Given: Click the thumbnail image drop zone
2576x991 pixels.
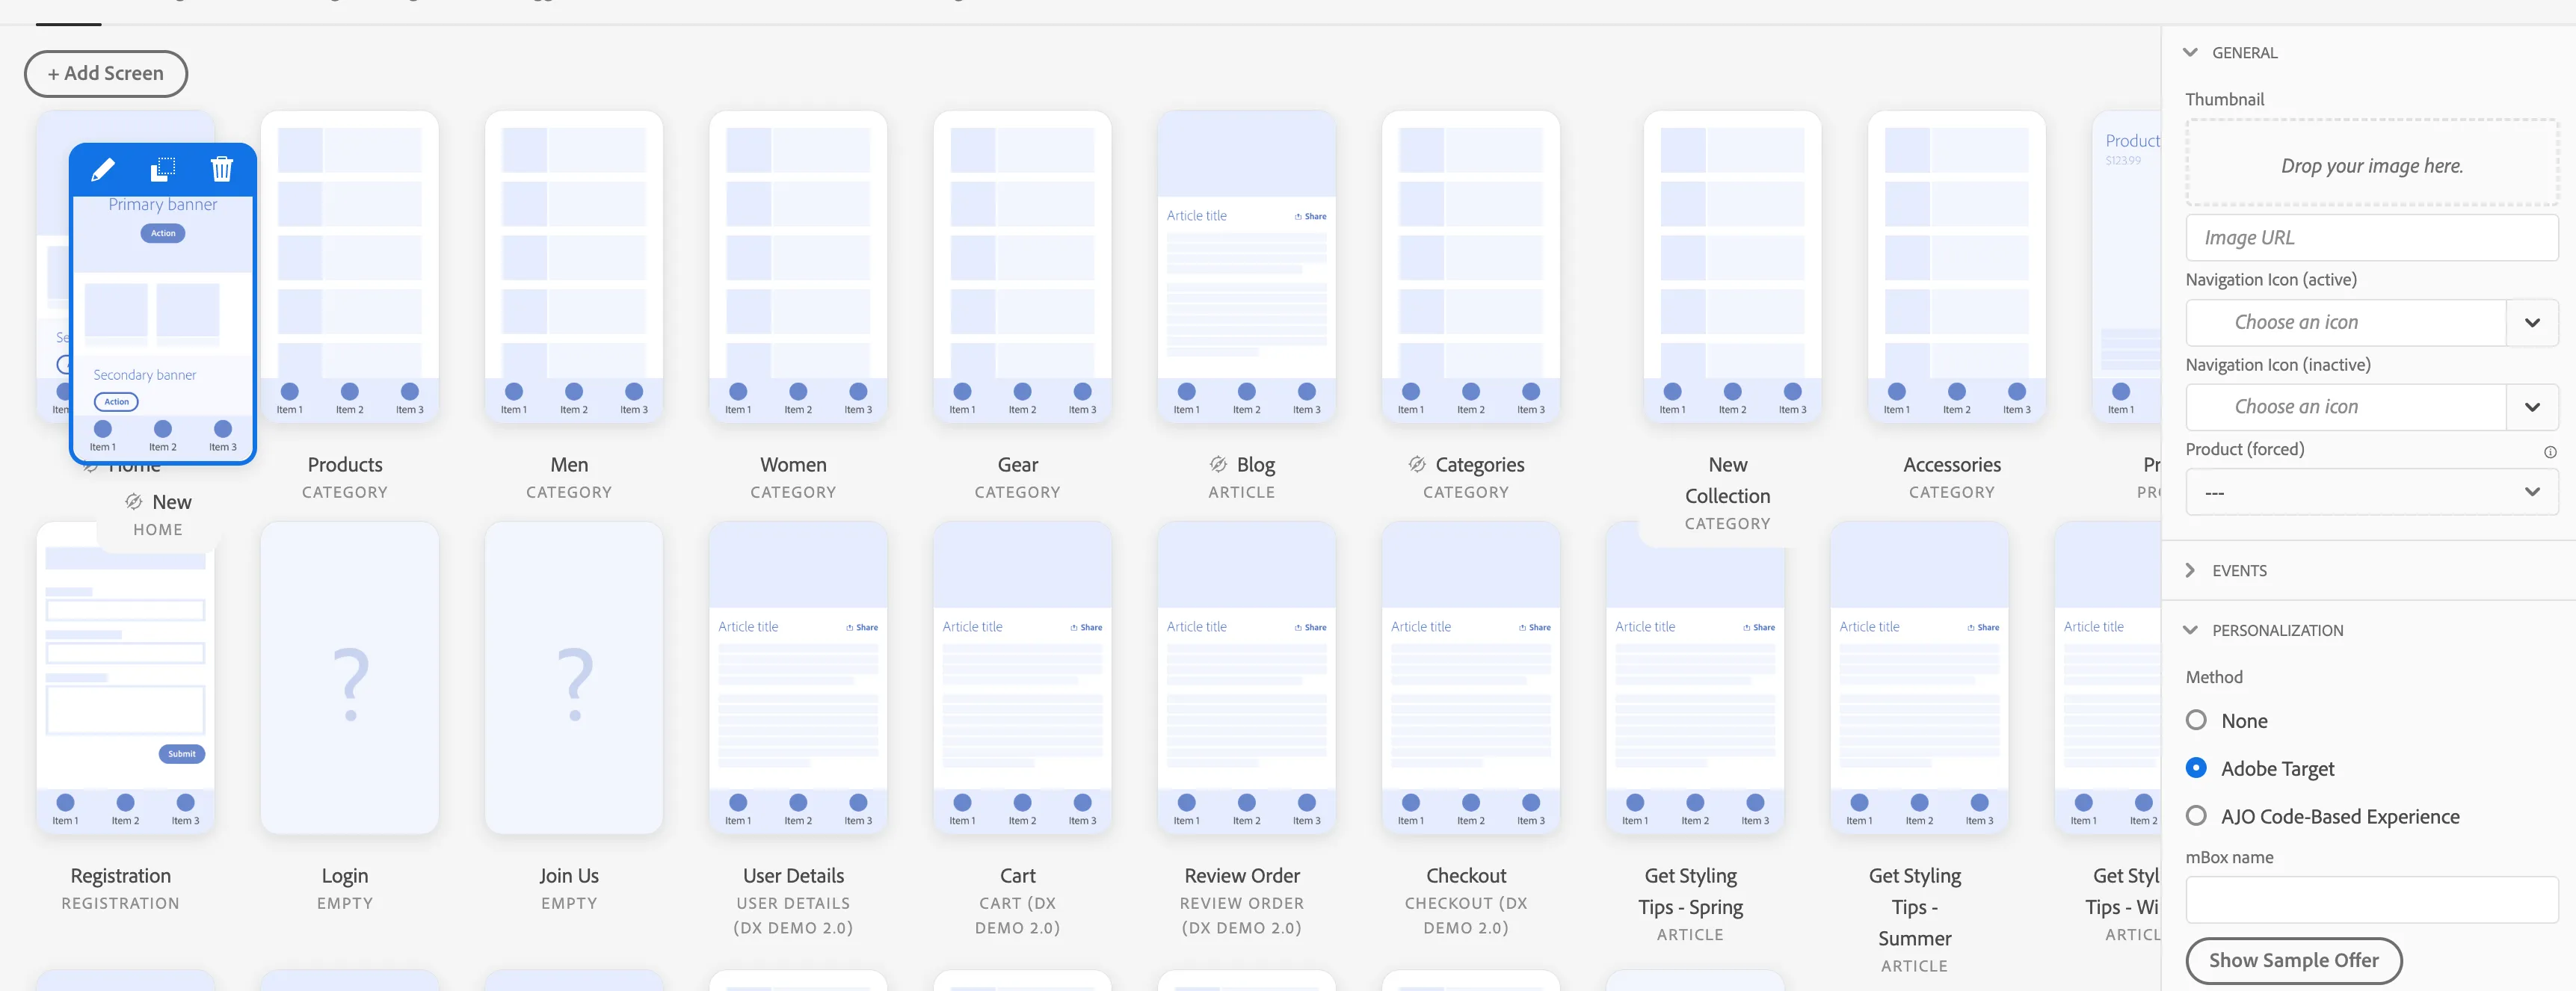Looking at the screenshot, I should pyautogui.click(x=2371, y=163).
